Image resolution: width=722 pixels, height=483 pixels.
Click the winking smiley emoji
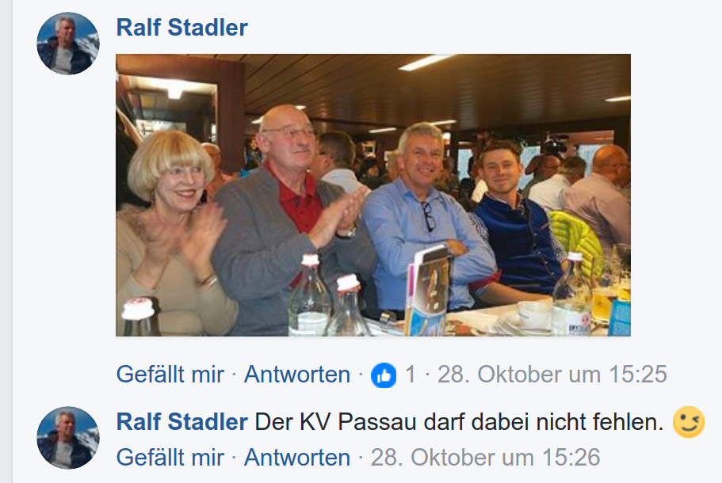point(689,422)
